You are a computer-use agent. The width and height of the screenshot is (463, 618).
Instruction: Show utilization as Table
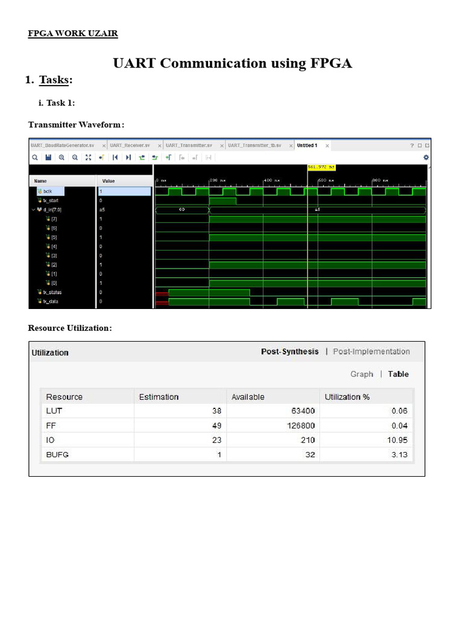point(398,374)
